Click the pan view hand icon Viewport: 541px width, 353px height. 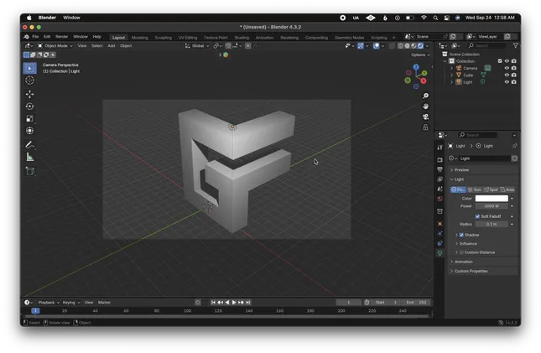(x=425, y=106)
